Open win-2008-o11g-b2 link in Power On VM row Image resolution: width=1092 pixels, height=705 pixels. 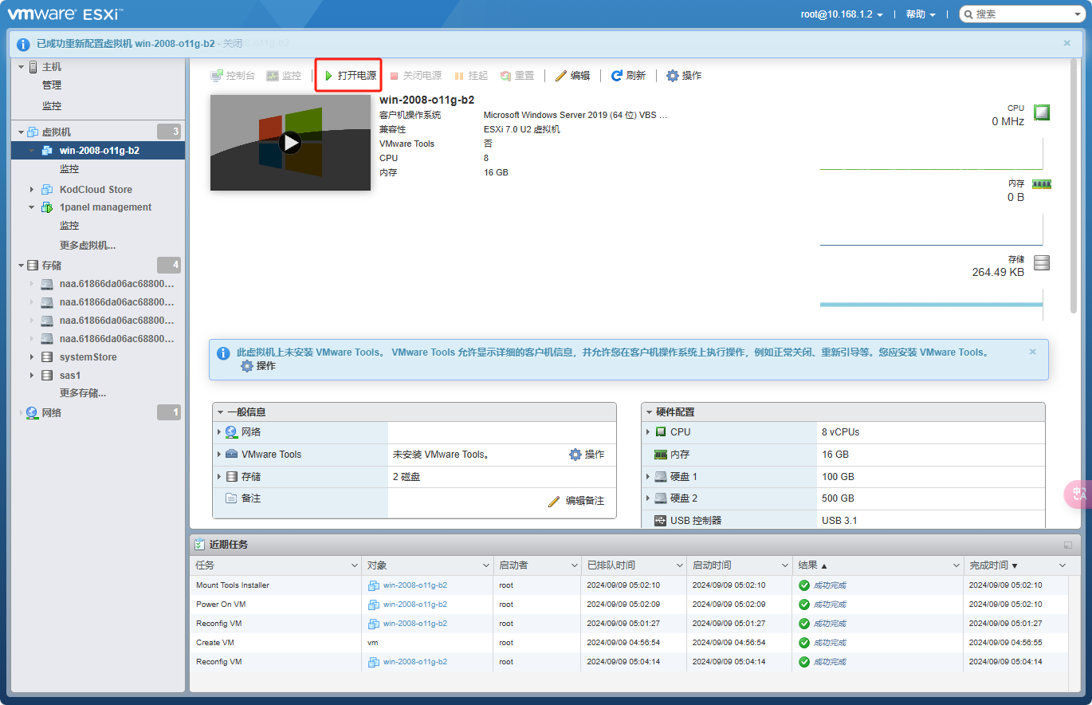(414, 605)
